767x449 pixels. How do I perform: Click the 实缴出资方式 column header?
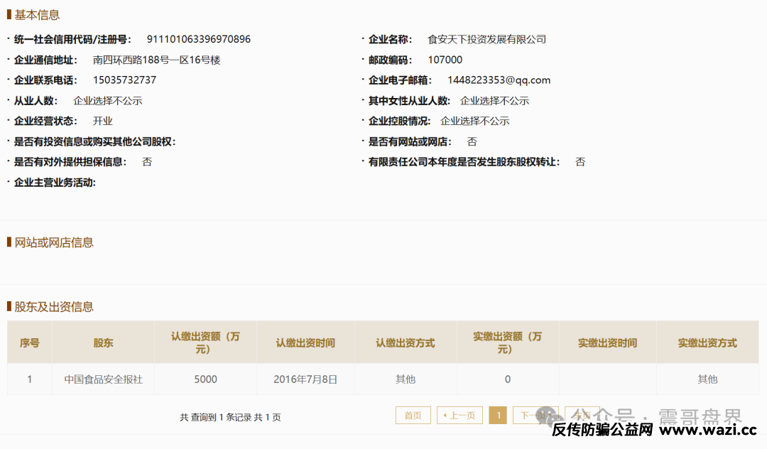[707, 343]
